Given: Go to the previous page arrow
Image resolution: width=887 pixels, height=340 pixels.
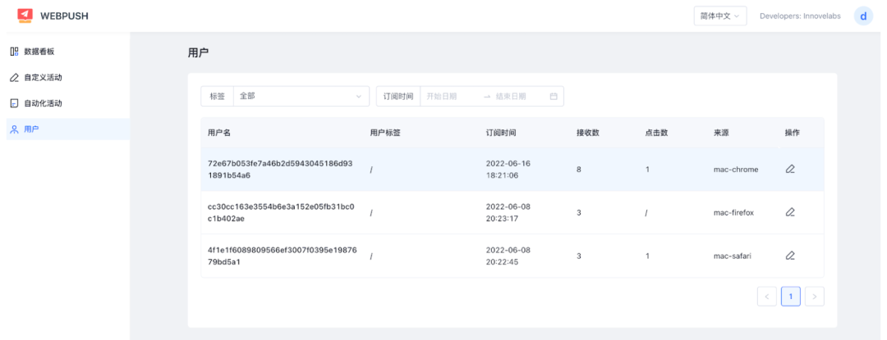Looking at the screenshot, I should pos(767,297).
